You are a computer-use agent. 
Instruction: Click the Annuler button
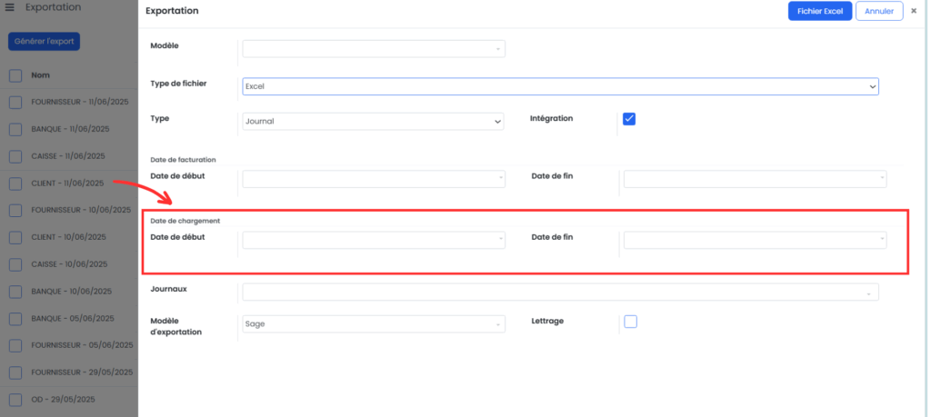879,11
